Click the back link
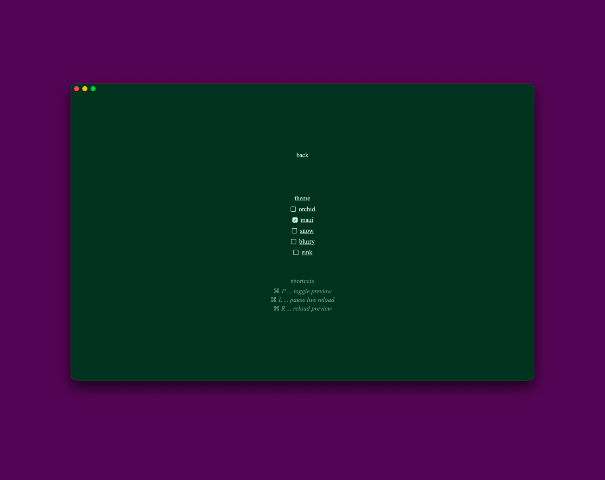 [x=302, y=155]
